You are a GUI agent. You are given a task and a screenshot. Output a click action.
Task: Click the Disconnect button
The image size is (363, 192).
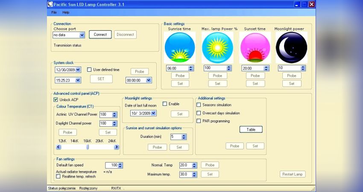click(125, 35)
